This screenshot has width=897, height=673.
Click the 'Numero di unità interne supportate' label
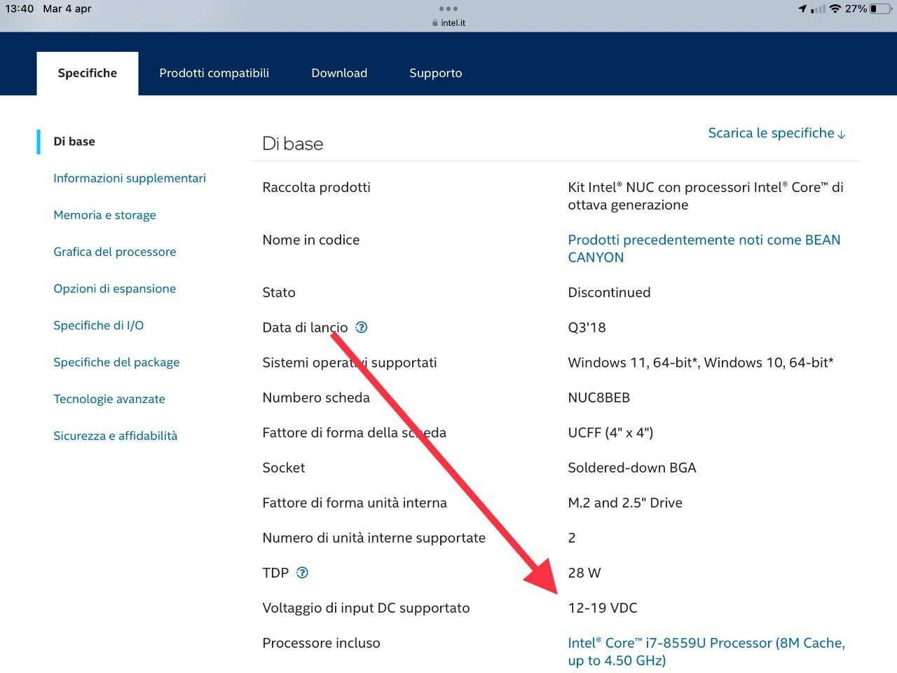[374, 538]
